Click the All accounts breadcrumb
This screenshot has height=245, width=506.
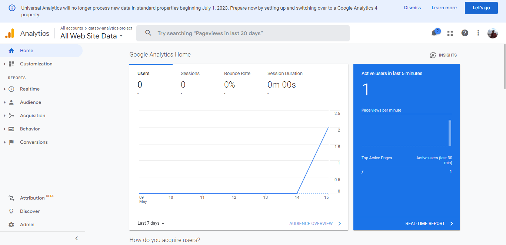pos(71,28)
